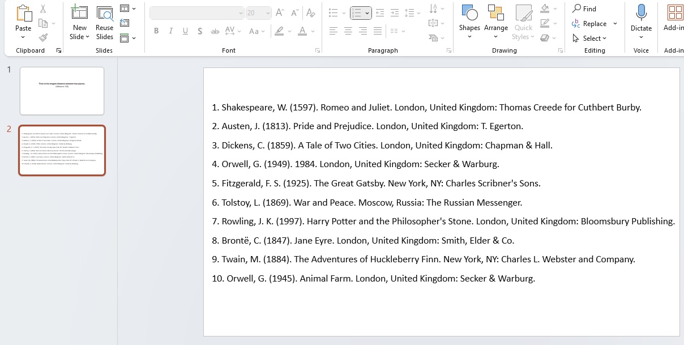Center the text alignment
Screen dimensions: 684x345
[348, 31]
